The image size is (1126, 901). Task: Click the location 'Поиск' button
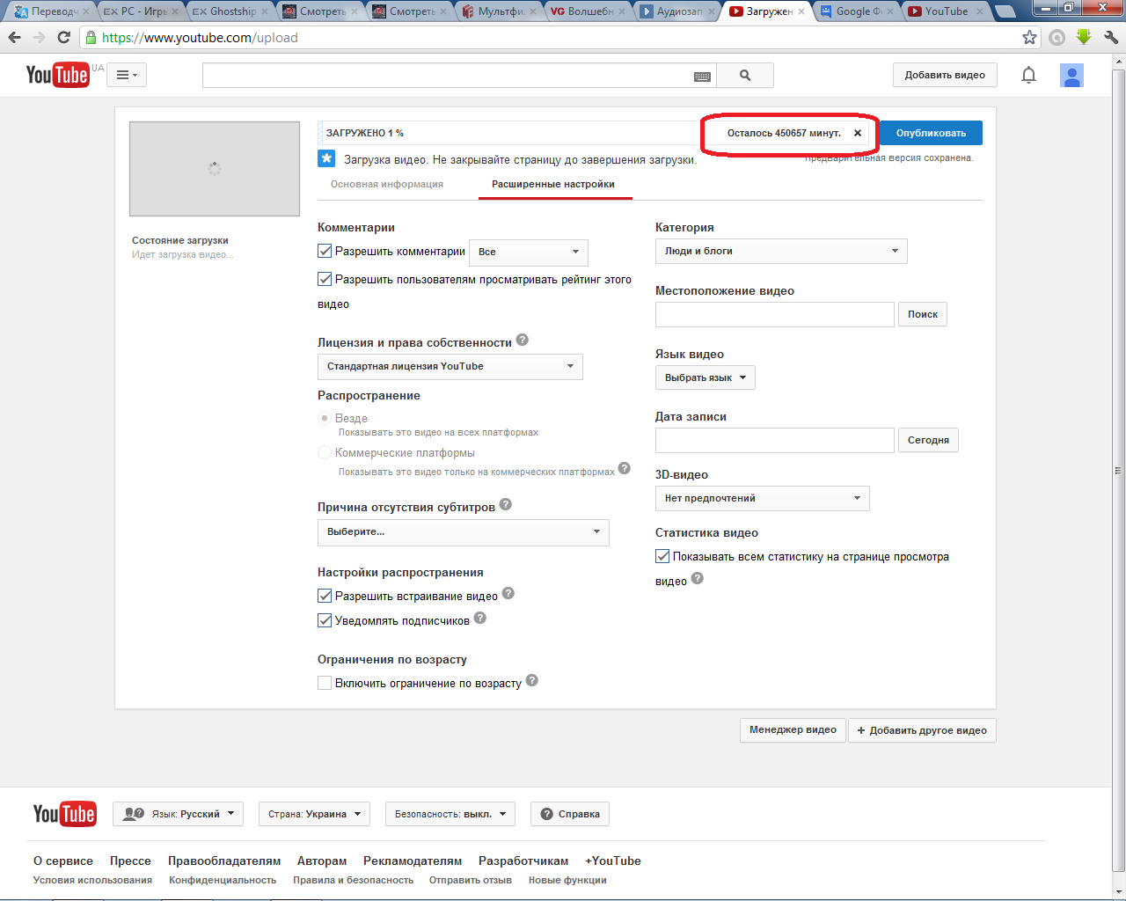click(x=923, y=314)
